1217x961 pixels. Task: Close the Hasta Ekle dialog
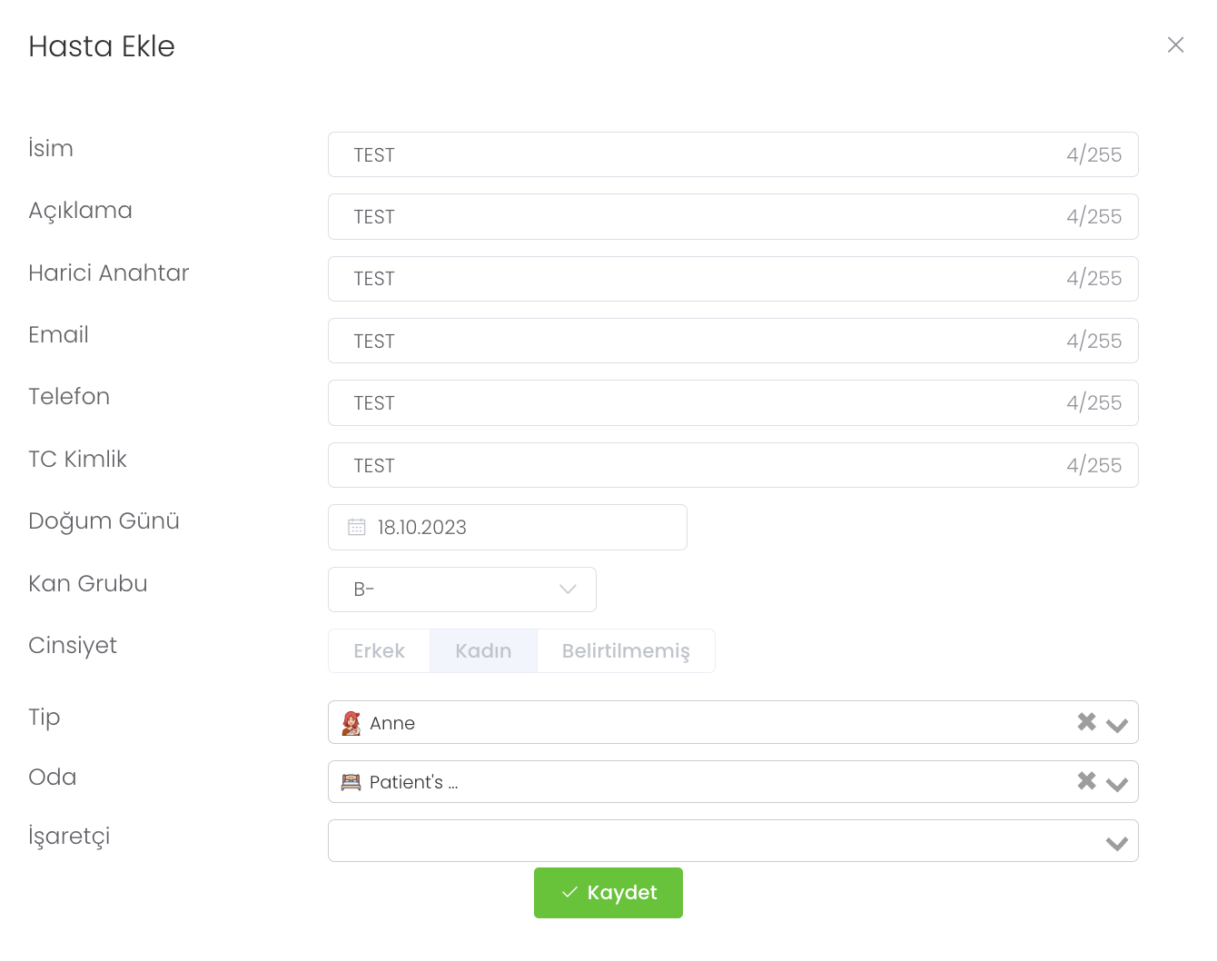pos(1175,45)
